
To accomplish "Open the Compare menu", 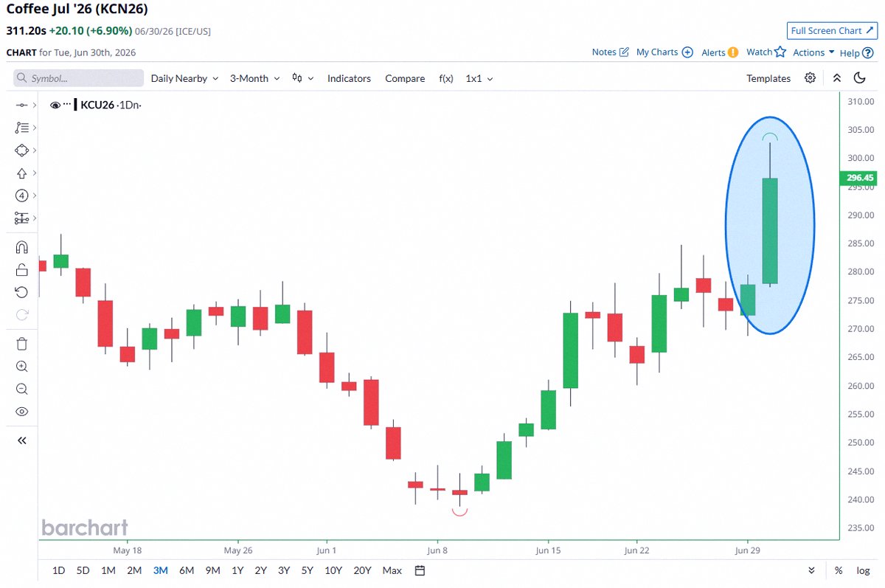I will tap(405, 78).
